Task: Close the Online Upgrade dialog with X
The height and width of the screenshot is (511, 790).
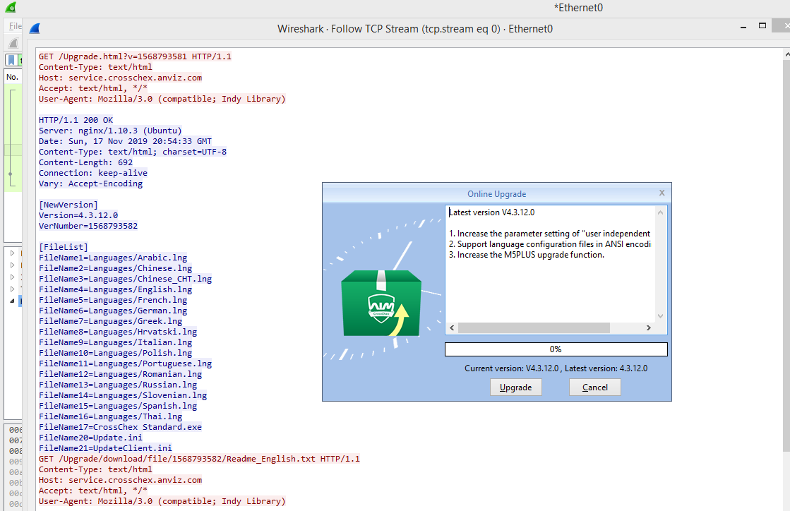Action: point(662,193)
